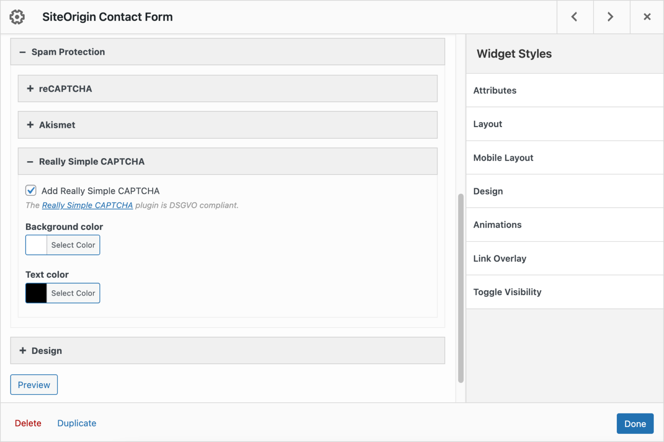This screenshot has width=664, height=442.
Task: Expand the Design section
Action: [x=22, y=350]
